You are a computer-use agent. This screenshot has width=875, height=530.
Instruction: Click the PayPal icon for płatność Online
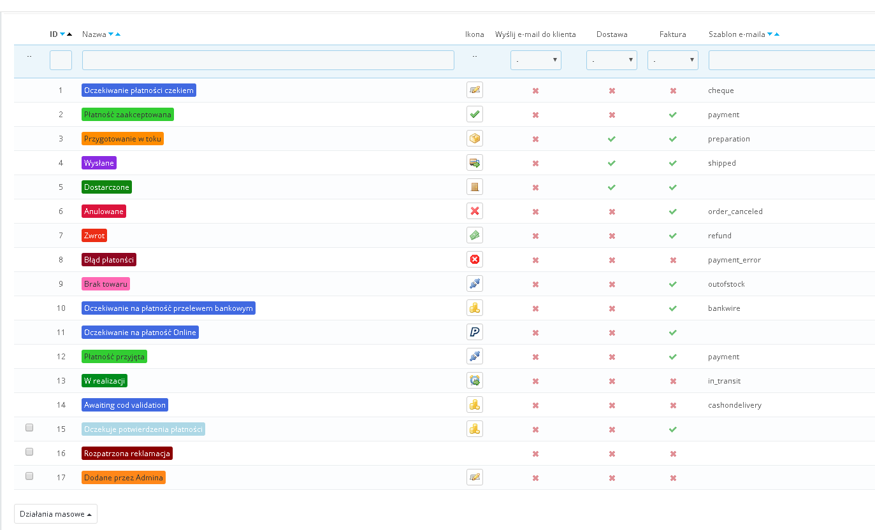point(474,333)
